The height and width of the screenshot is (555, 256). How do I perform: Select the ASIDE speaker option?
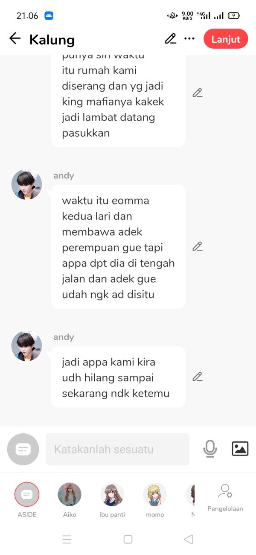tap(27, 500)
